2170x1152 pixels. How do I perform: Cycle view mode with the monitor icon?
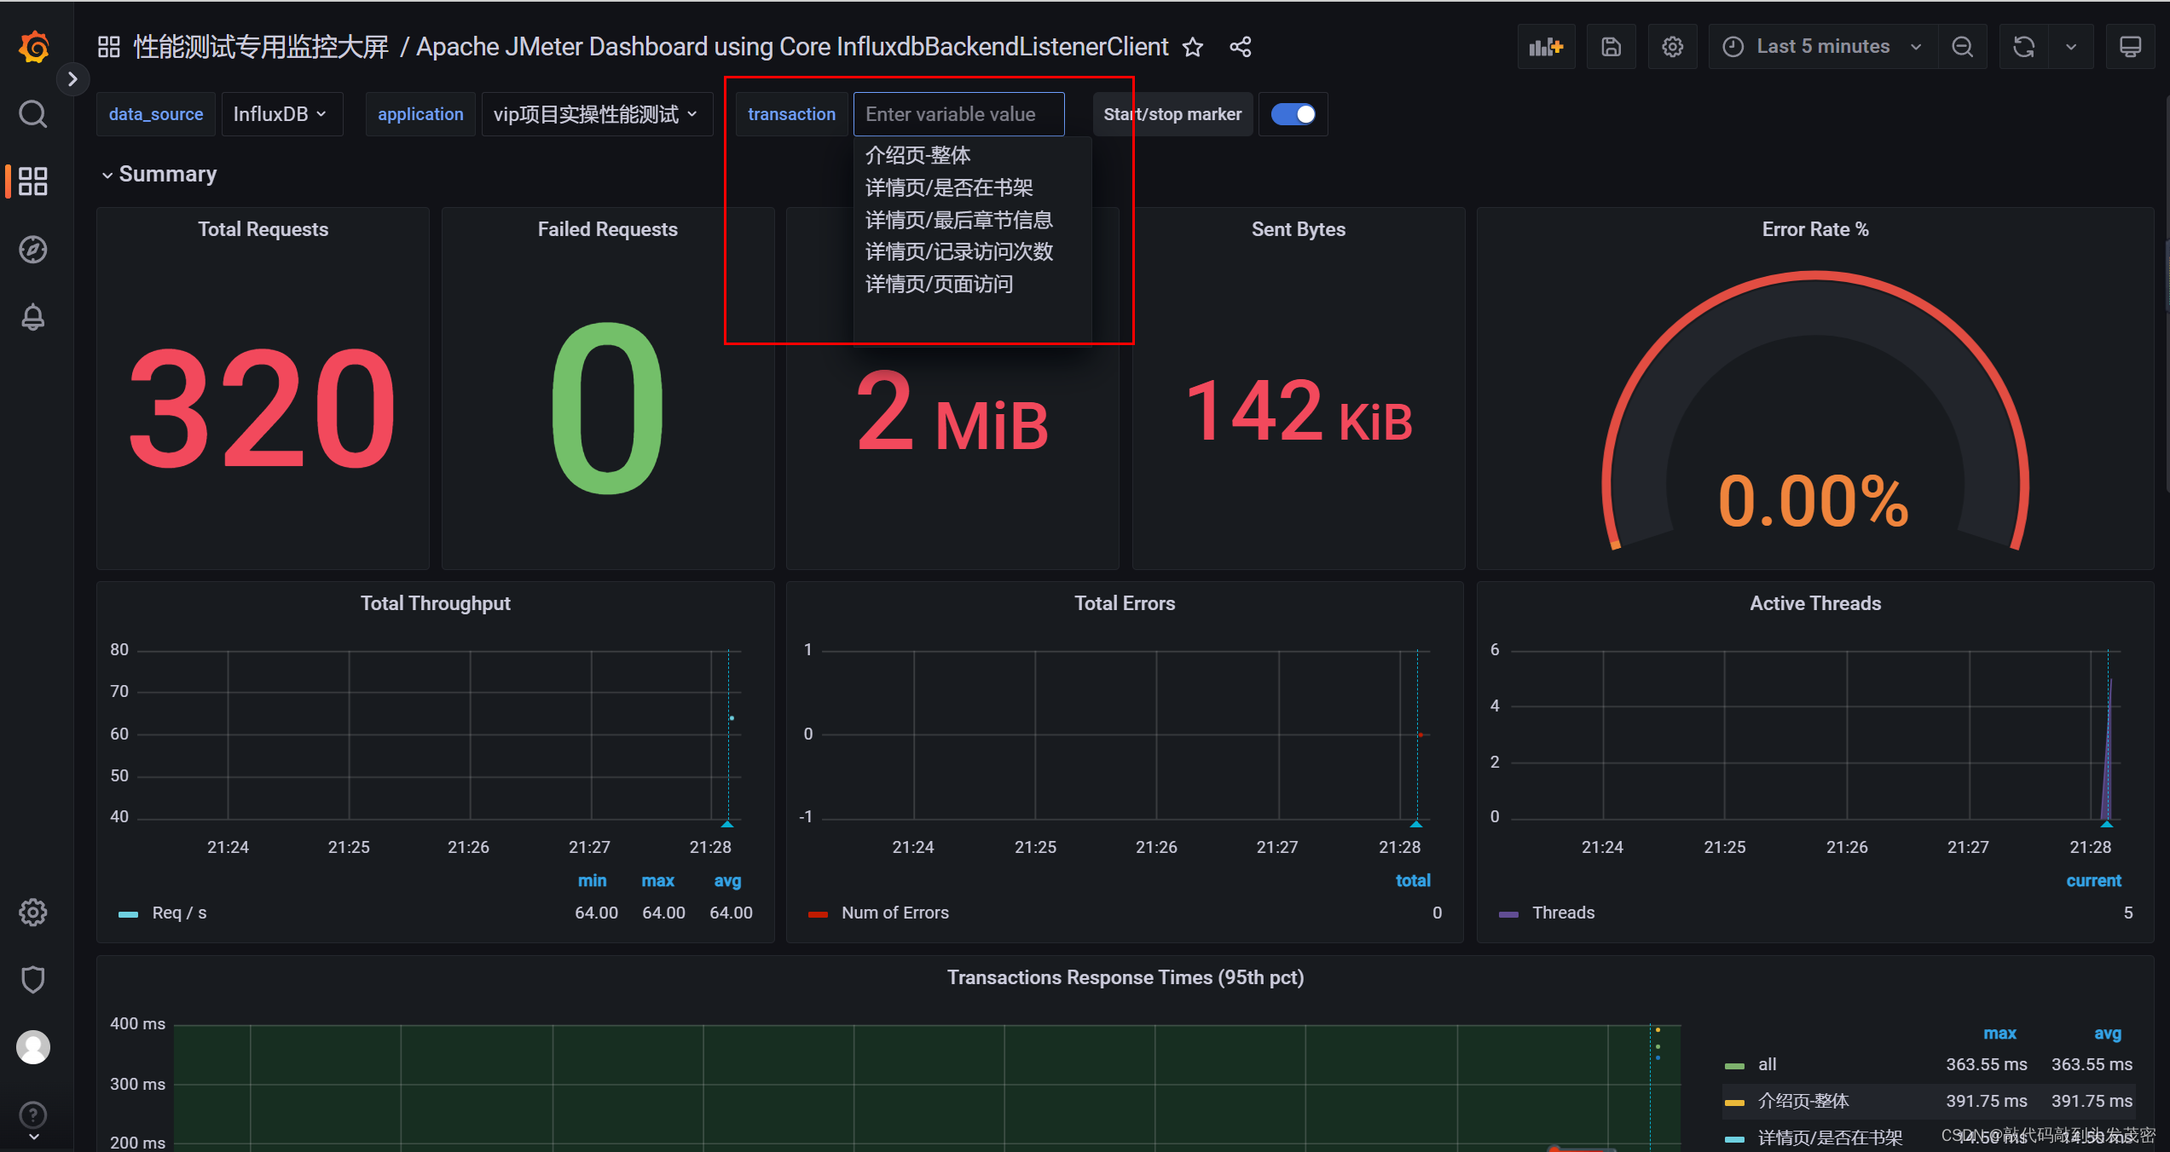click(2130, 47)
